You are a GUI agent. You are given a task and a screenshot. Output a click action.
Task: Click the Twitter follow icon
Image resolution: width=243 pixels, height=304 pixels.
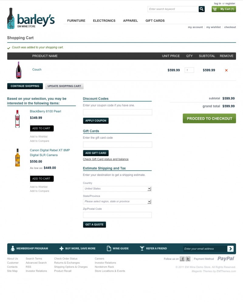pos(188,259)
